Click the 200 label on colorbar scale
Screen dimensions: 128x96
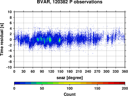[125, 88]
